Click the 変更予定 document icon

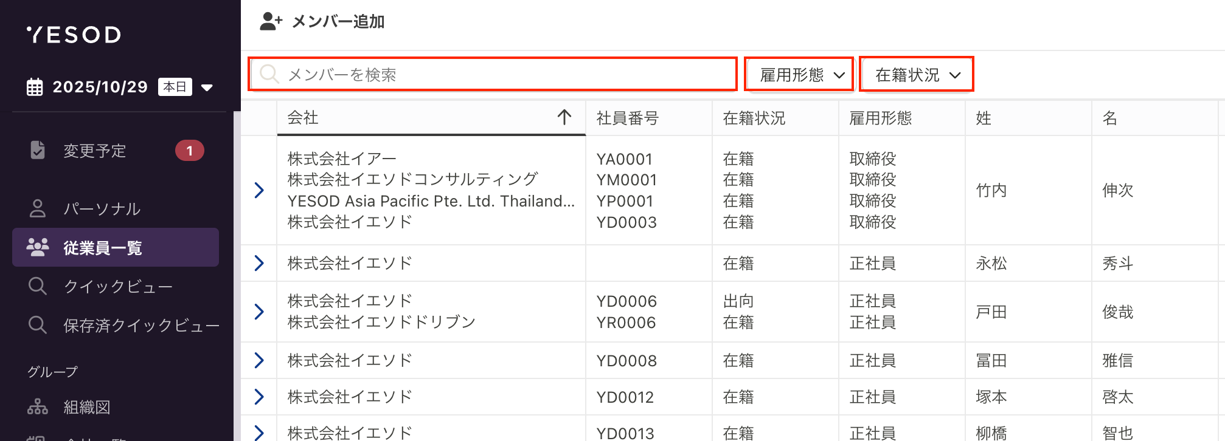(38, 150)
